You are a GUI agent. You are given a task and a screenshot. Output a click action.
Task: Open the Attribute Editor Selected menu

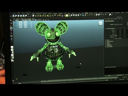tap(109, 19)
